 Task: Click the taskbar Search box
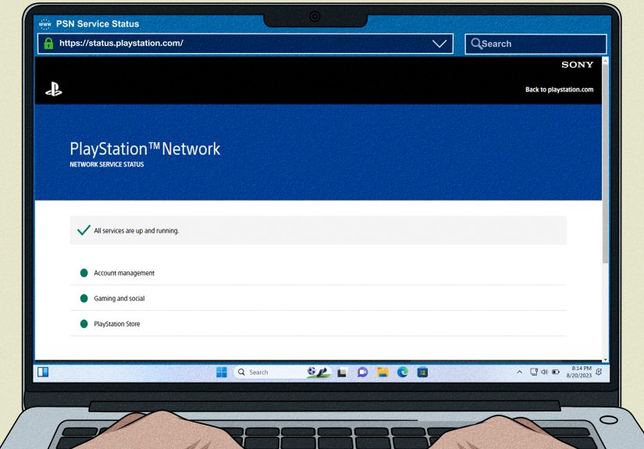tap(282, 372)
